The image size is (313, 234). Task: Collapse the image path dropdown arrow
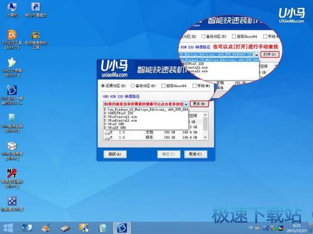point(186,104)
